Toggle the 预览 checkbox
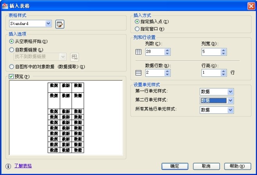The width and height of the screenshot is (257, 175). [11, 77]
